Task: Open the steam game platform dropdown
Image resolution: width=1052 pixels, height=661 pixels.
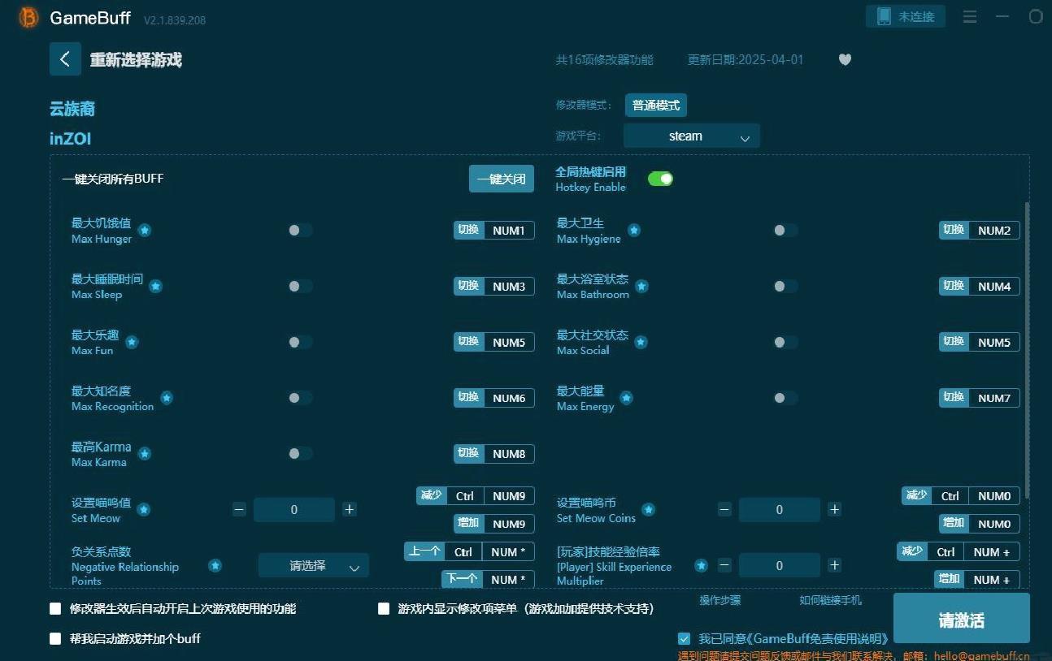Action: [692, 136]
